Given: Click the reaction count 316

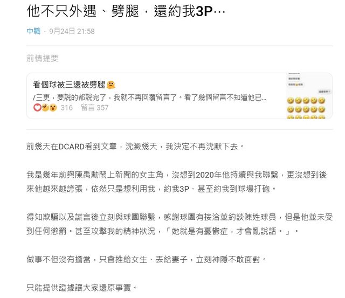Looking at the screenshot, I should tap(67, 108).
